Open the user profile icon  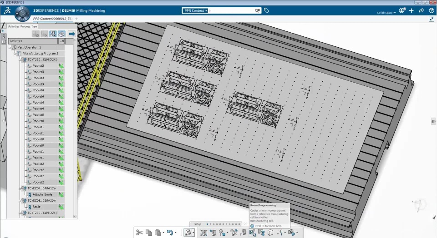(x=402, y=10)
